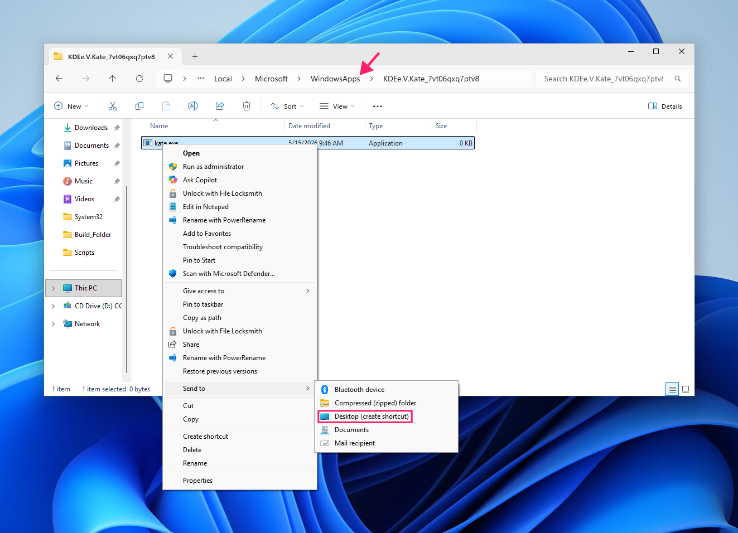738x533 pixels.
Task: Click the first Rename with PowerRename entry
Action: point(240,220)
